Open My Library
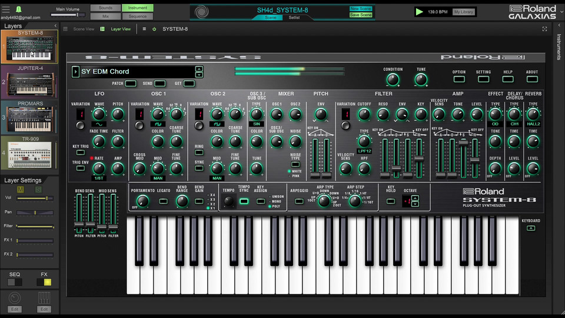 pos(464,12)
